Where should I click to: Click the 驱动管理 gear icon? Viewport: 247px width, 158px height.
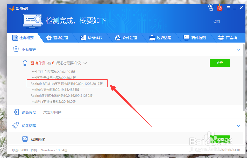coord(16,49)
